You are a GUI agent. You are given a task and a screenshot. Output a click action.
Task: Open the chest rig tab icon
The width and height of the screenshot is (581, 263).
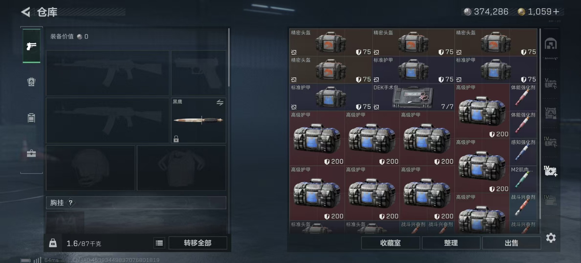tap(31, 118)
